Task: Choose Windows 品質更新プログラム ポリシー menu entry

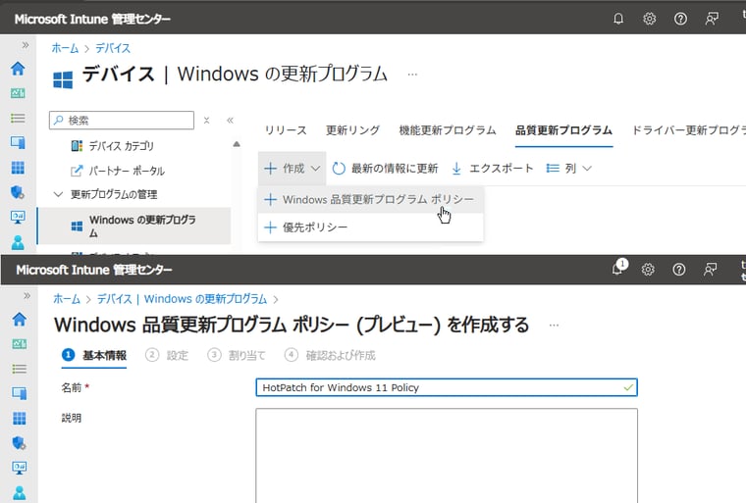Action: pos(371,200)
